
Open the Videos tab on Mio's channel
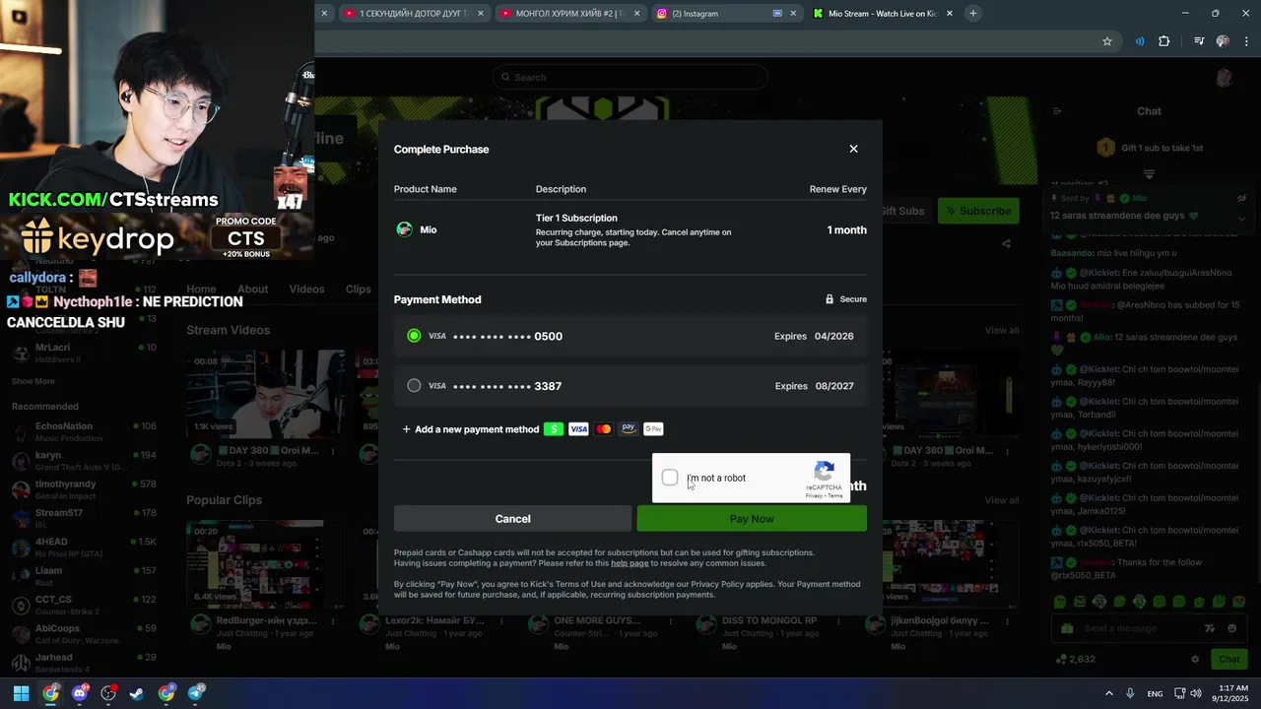pos(306,290)
